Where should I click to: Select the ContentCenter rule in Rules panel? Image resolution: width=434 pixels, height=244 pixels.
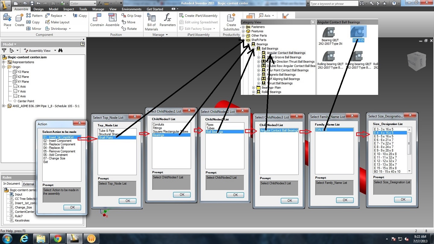[x=25, y=212]
